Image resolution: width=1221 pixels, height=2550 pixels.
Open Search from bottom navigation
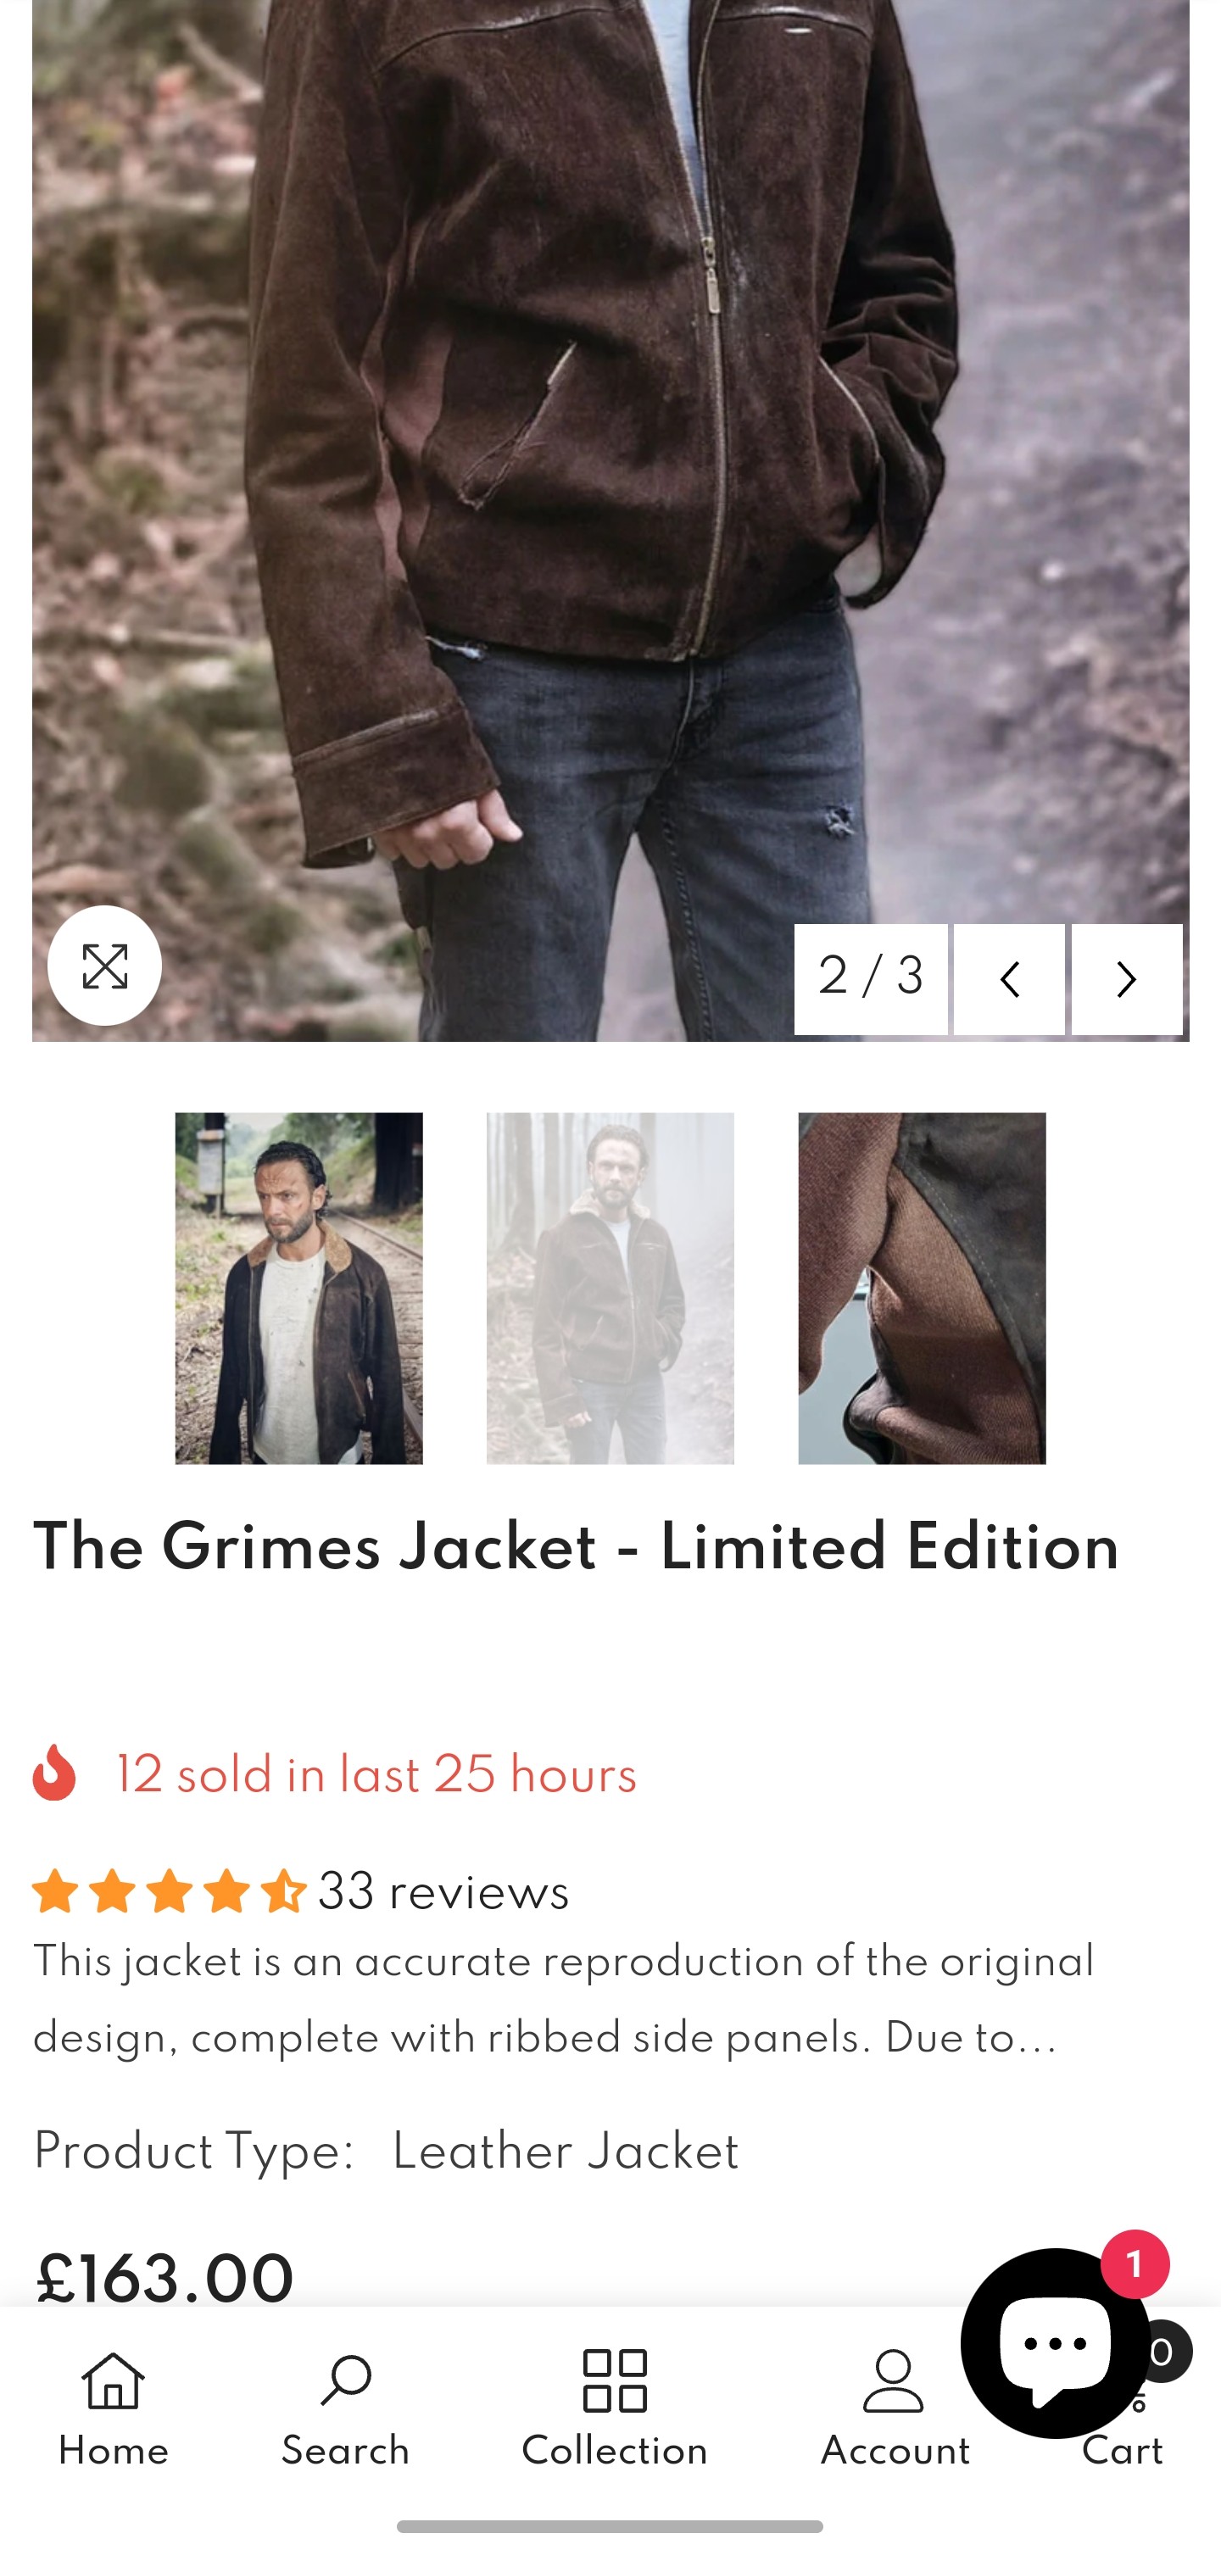pos(344,2408)
